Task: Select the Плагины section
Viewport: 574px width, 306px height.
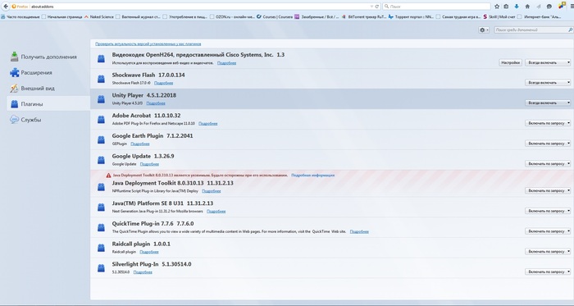Action: coord(48,104)
